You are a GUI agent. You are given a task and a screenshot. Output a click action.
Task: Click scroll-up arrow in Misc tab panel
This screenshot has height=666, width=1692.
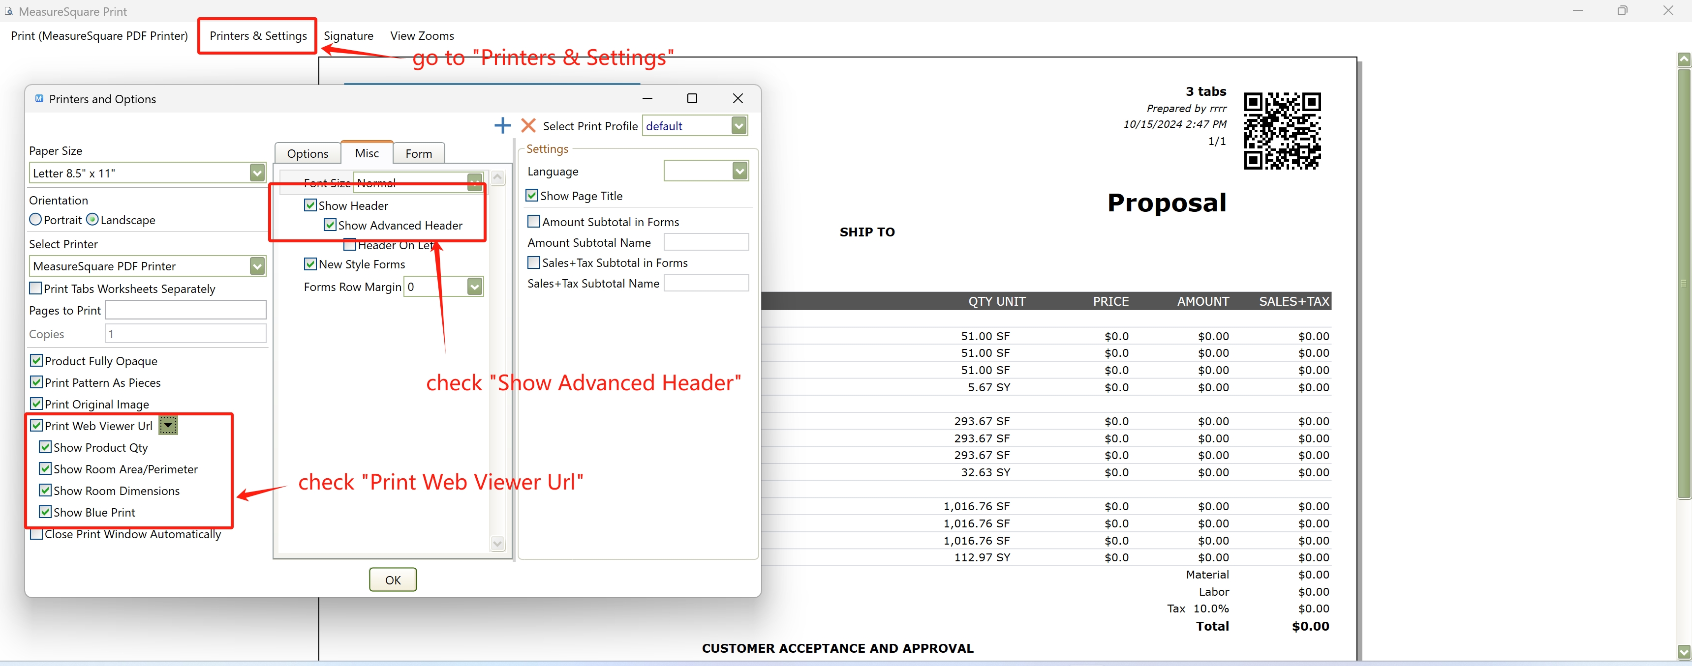(x=498, y=178)
